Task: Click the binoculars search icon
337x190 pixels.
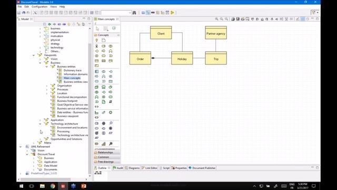Action: point(134,13)
